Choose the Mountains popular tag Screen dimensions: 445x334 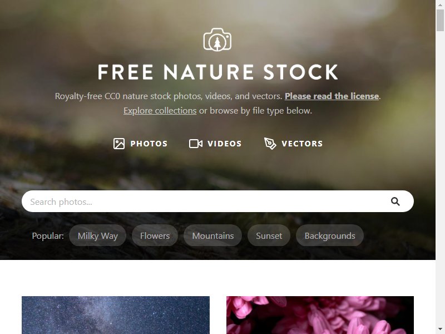pyautogui.click(x=213, y=235)
